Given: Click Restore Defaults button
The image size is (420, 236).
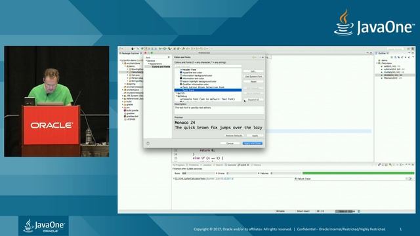Looking at the screenshot, I should click(234, 136).
